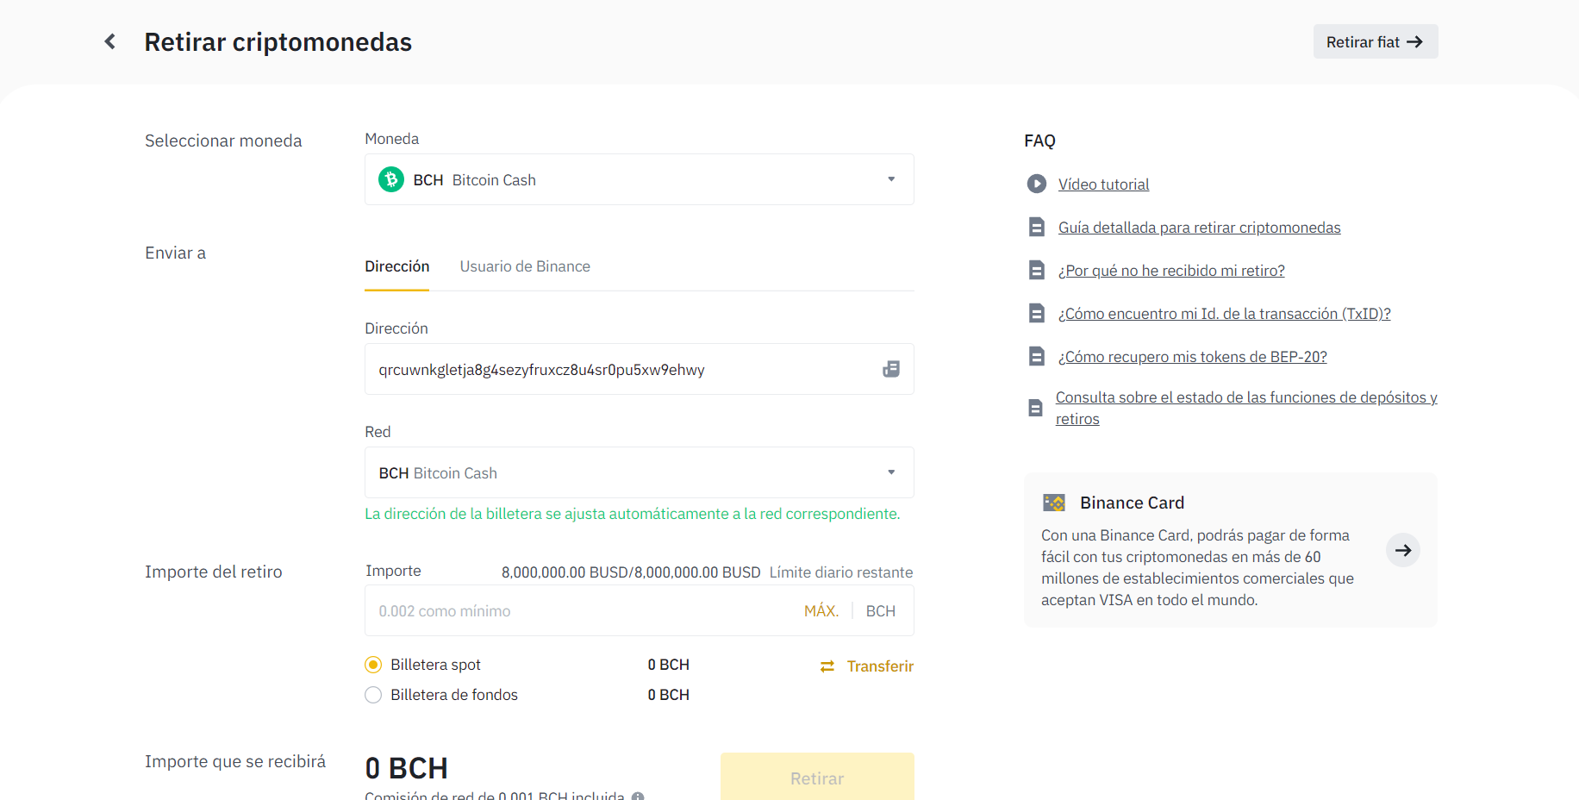Select Billetera spot radio button
1579x800 pixels.
[373, 665]
